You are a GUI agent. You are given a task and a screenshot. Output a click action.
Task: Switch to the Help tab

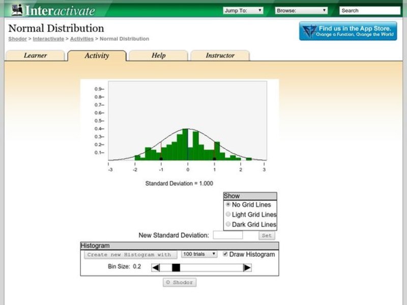point(158,55)
